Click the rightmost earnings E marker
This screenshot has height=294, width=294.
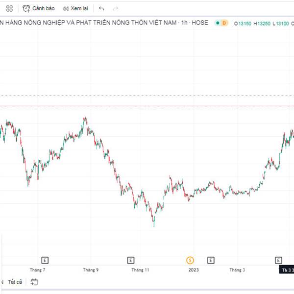[x=278, y=260]
